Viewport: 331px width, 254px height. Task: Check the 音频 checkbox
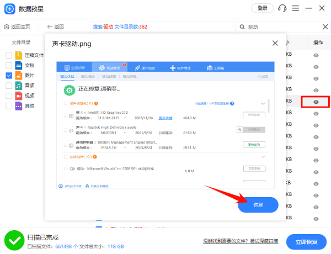[9, 86]
